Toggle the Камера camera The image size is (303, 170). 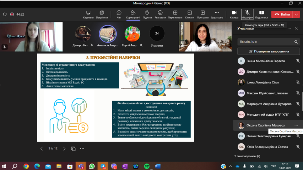click(x=234, y=14)
